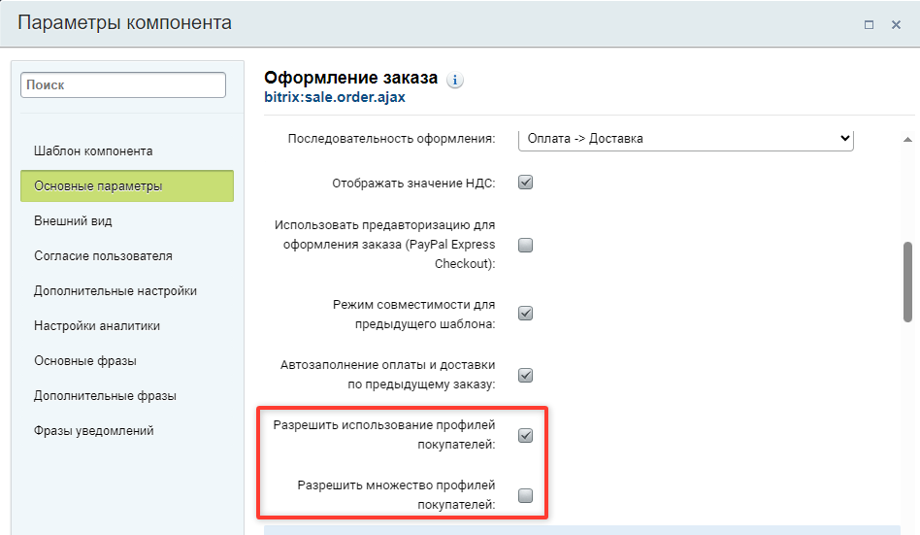
Task: Toggle Режим совместимости для предыдущего шаблона
Action: click(526, 313)
